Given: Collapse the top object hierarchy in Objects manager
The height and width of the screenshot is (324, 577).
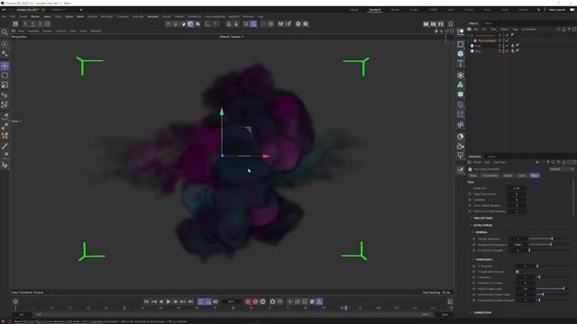Looking at the screenshot, I should coord(469,35).
